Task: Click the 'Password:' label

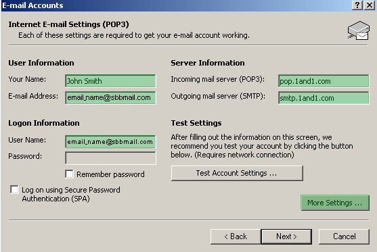Action: [x=25, y=156]
